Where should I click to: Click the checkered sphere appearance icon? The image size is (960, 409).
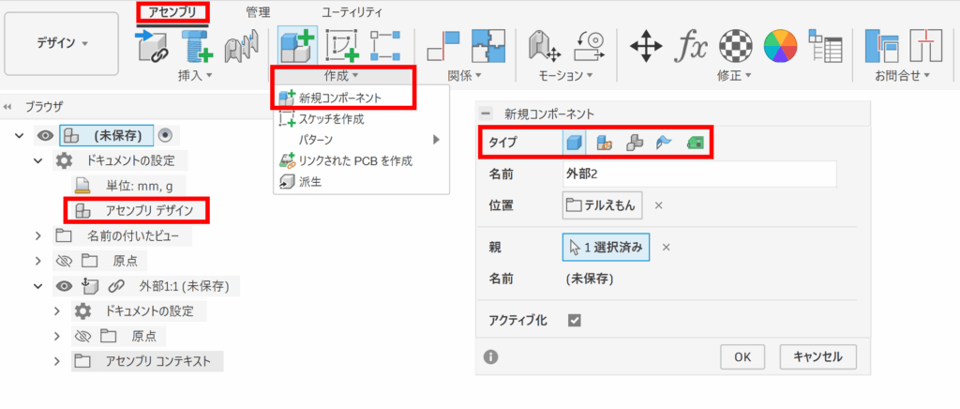pos(737,45)
